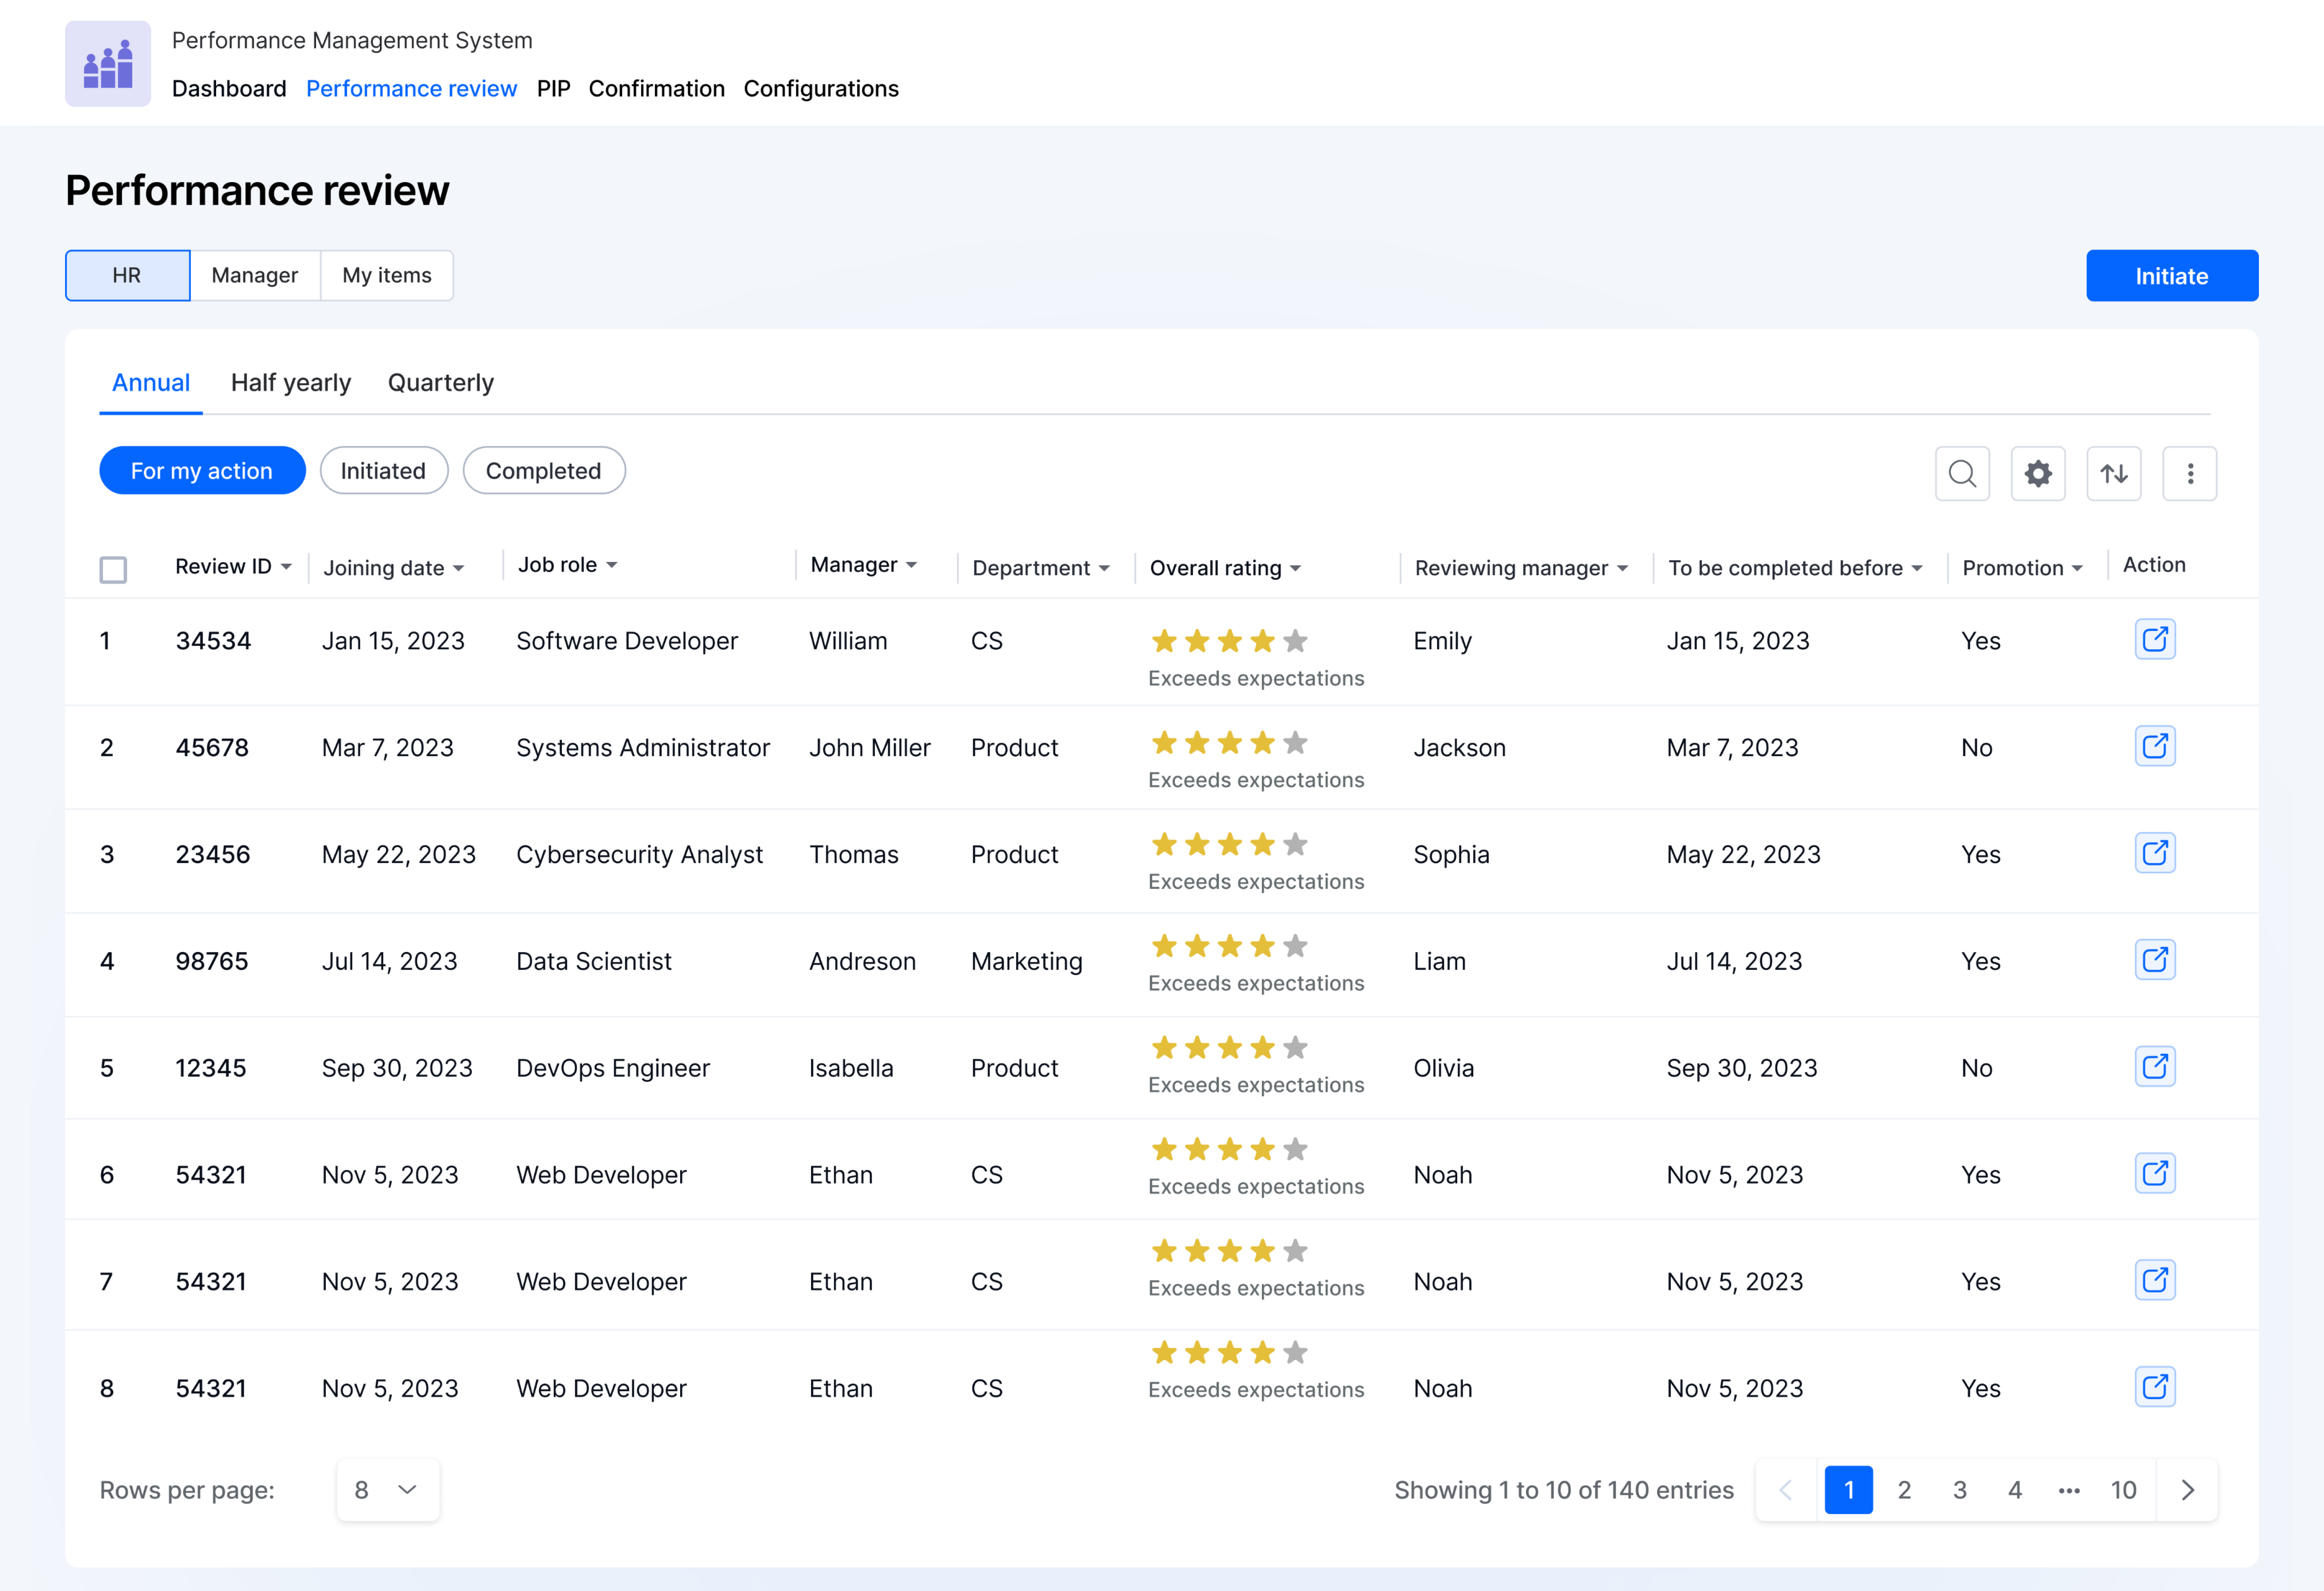This screenshot has height=1591, width=2324.
Task: Select the Initiated filter chip
Action: pos(384,470)
